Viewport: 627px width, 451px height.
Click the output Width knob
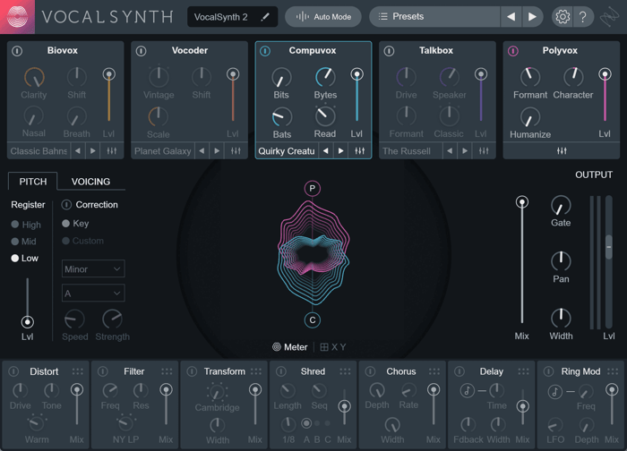[561, 318]
